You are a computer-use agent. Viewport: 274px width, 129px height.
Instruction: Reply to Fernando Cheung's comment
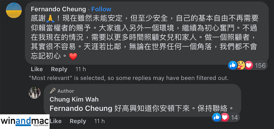59,69
